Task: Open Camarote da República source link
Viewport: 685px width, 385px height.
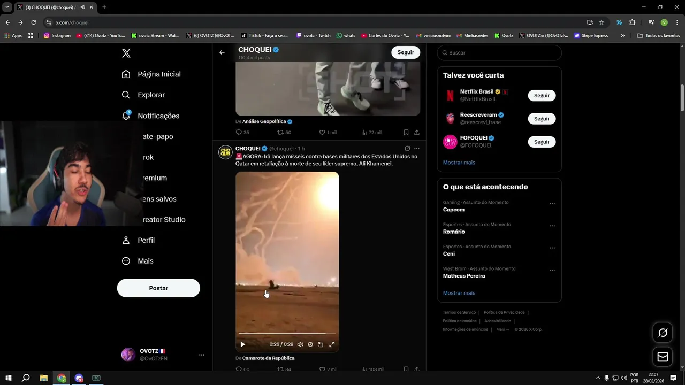Action: (268, 358)
